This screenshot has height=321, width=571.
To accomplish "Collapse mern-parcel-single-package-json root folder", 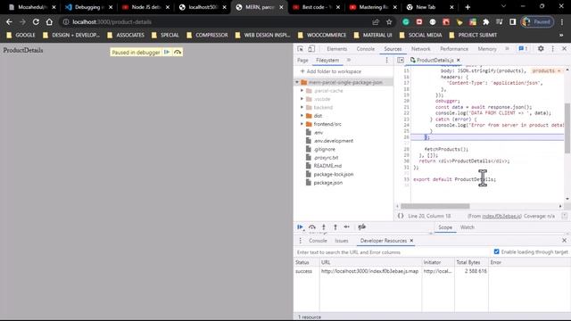I will 297,83.
